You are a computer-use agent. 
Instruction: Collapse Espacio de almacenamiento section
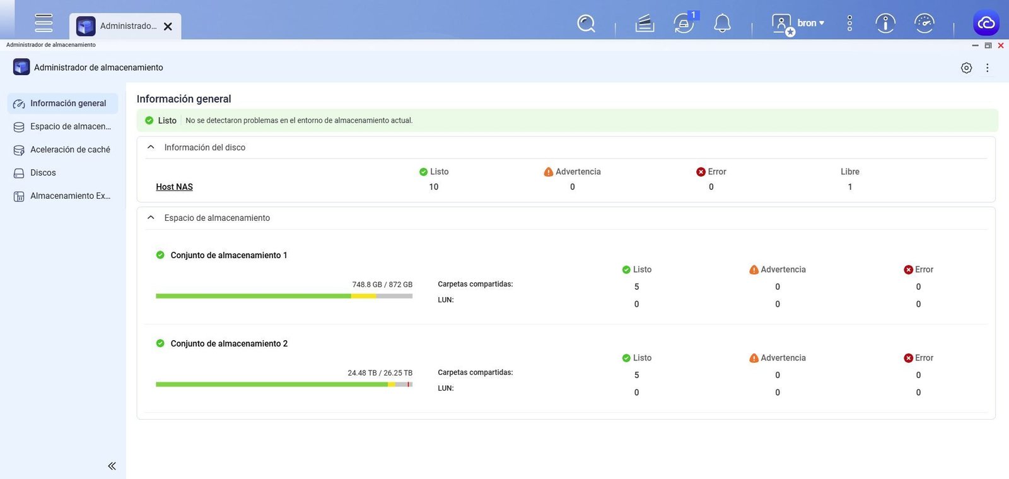click(151, 218)
